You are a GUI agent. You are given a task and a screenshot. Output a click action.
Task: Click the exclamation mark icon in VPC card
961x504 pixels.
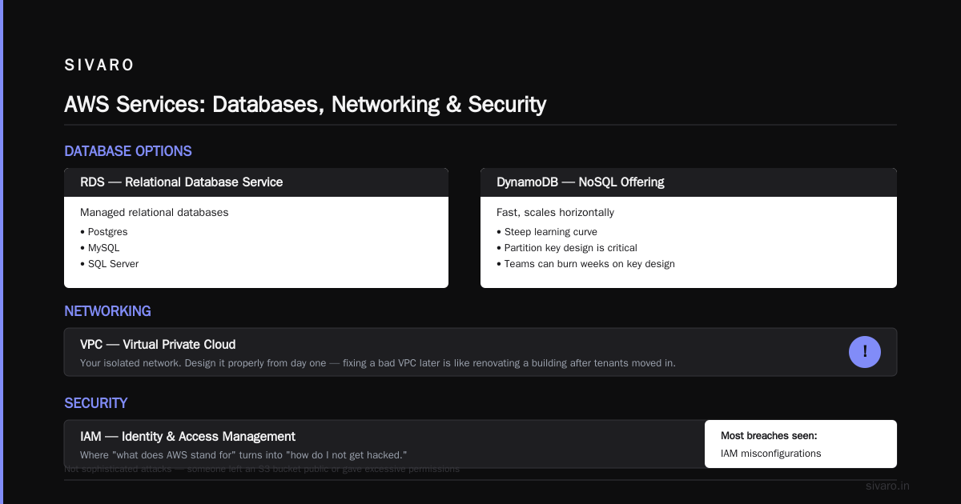(x=865, y=352)
